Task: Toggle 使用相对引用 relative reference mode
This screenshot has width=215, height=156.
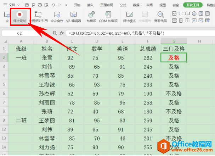Action: click(x=38, y=17)
